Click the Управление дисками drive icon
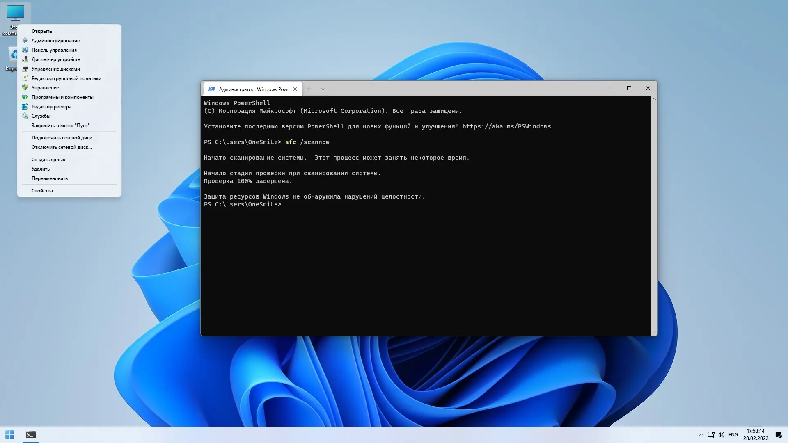788x443 pixels. (x=25, y=69)
